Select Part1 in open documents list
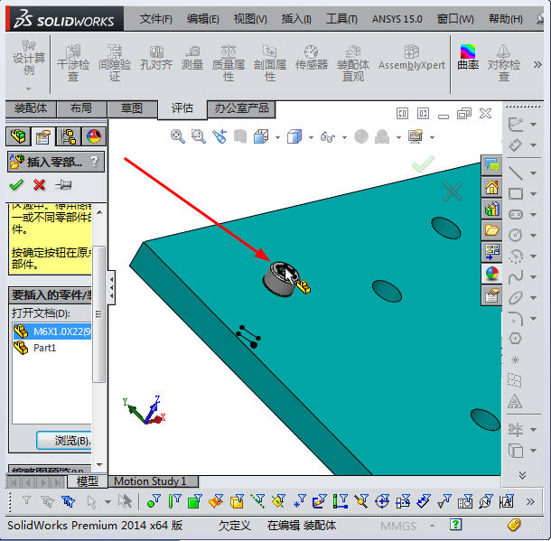This screenshot has height=541, width=551. tap(43, 348)
